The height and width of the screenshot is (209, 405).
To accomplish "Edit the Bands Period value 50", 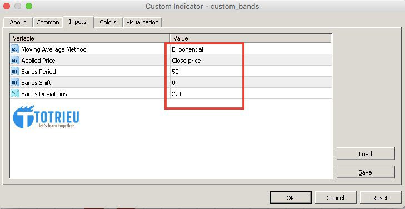I will tap(175, 72).
